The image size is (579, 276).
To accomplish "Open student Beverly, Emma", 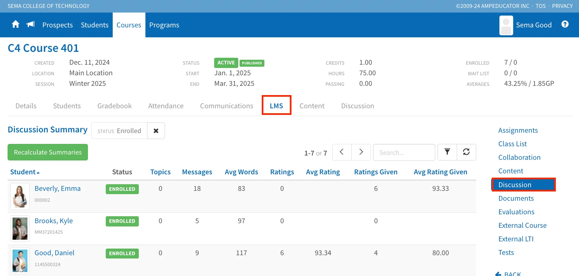I will pyautogui.click(x=58, y=189).
